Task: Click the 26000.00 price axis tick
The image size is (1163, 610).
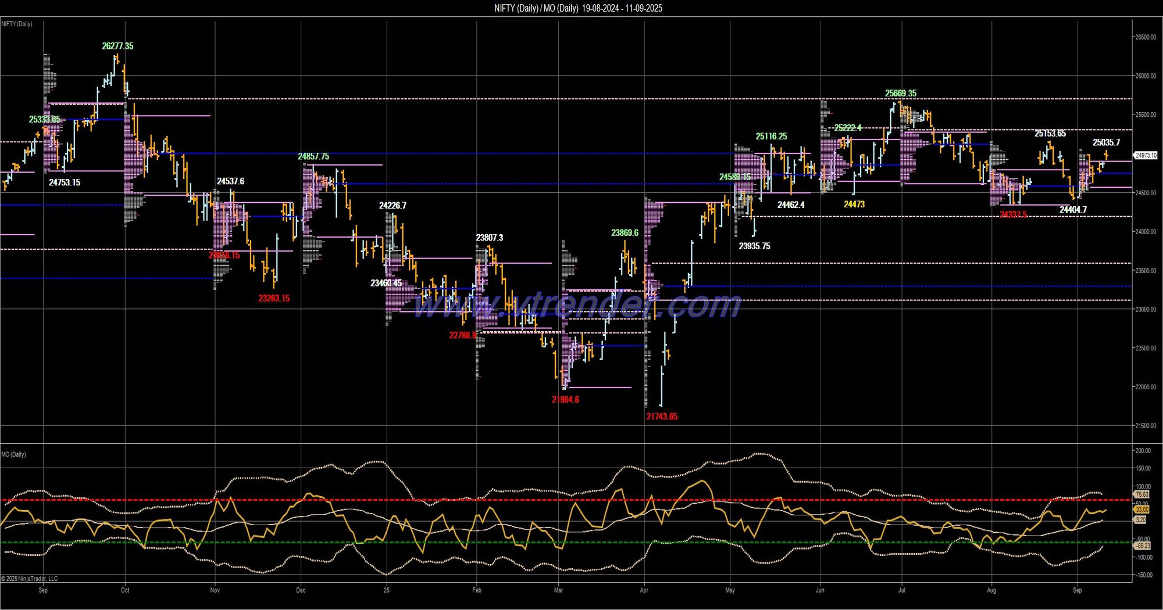Action: pos(1146,76)
